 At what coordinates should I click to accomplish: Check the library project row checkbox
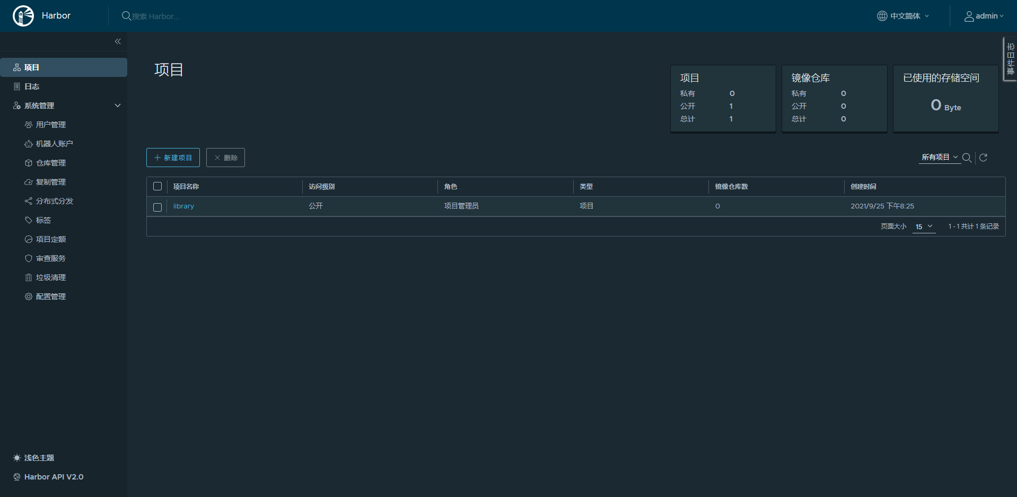(x=157, y=207)
